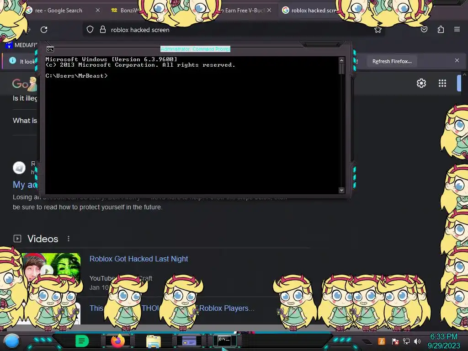
Task: Open the tracking protection shield icon
Action: 90,30
